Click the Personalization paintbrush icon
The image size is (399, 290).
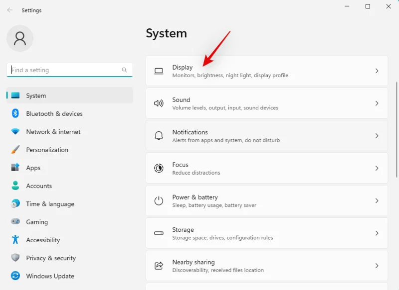point(15,150)
